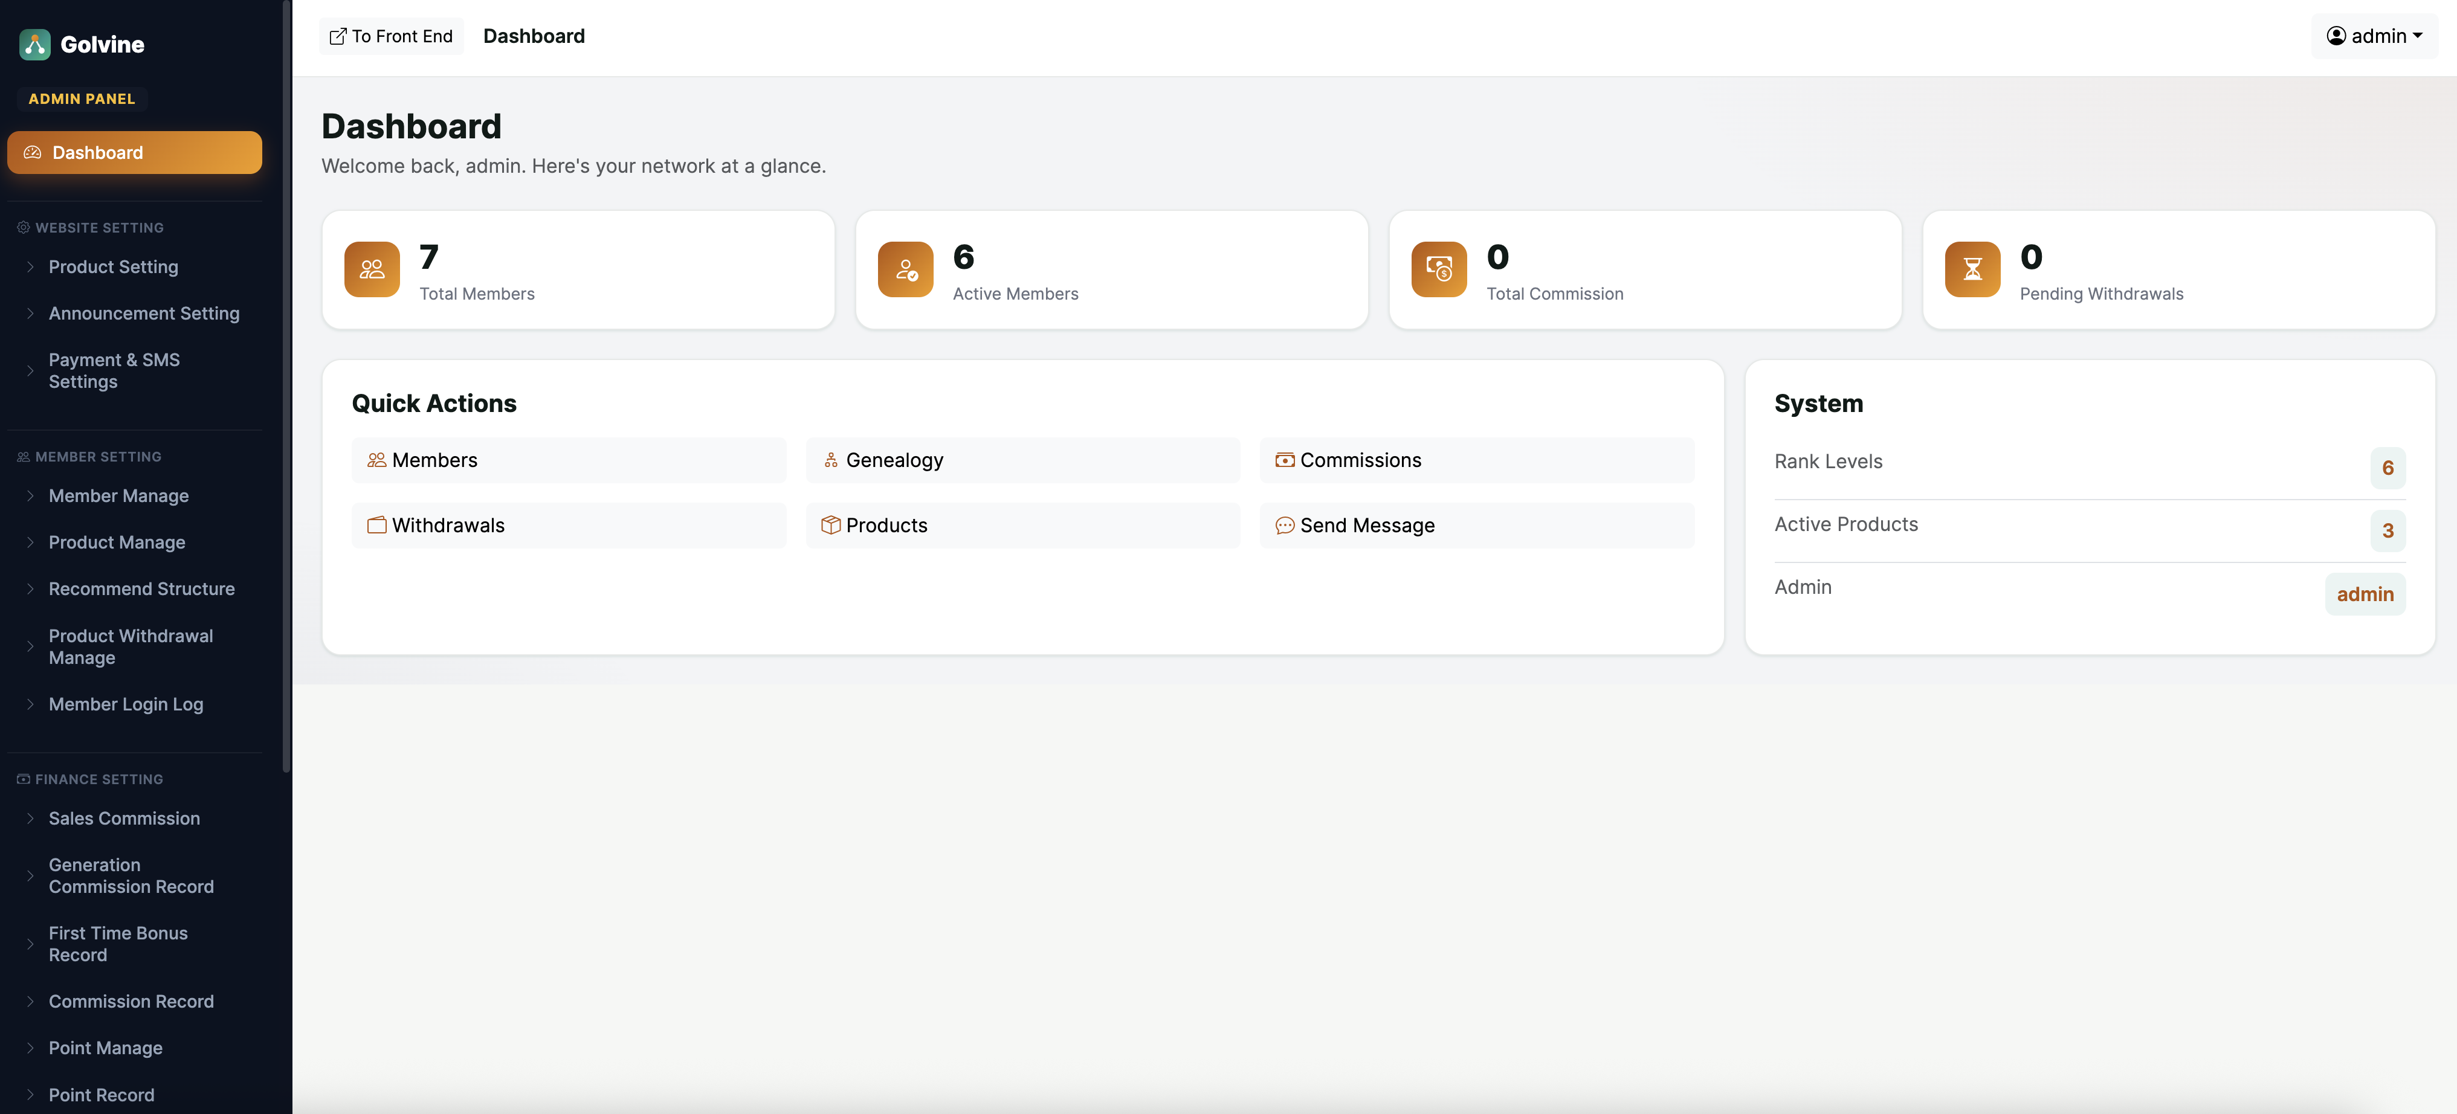Expand the Product Setting chevron
Image resolution: width=2457 pixels, height=1114 pixels.
(31, 267)
